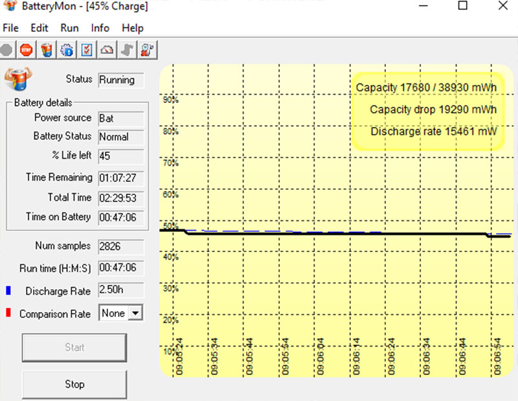Open the Info menu
518x401 pixels.
point(100,28)
